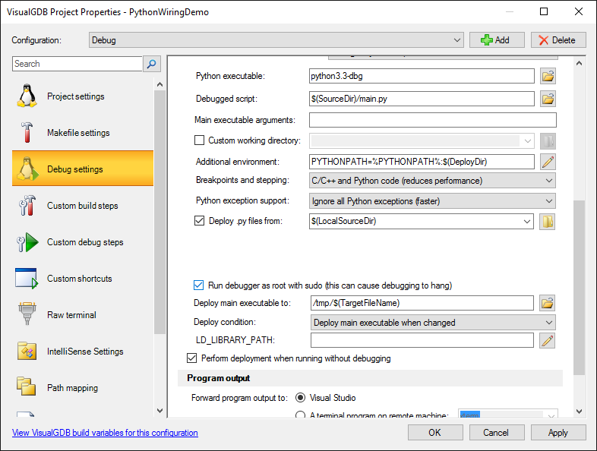The width and height of the screenshot is (597, 451).
Task: Click the Python executable text field
Action: click(x=422, y=76)
